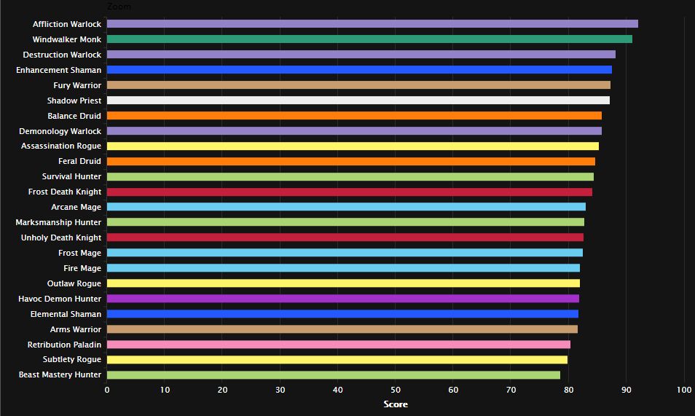This screenshot has width=695, height=416.
Task: Click the 'Havoc Demon Hunter' label
Action: coord(60,299)
